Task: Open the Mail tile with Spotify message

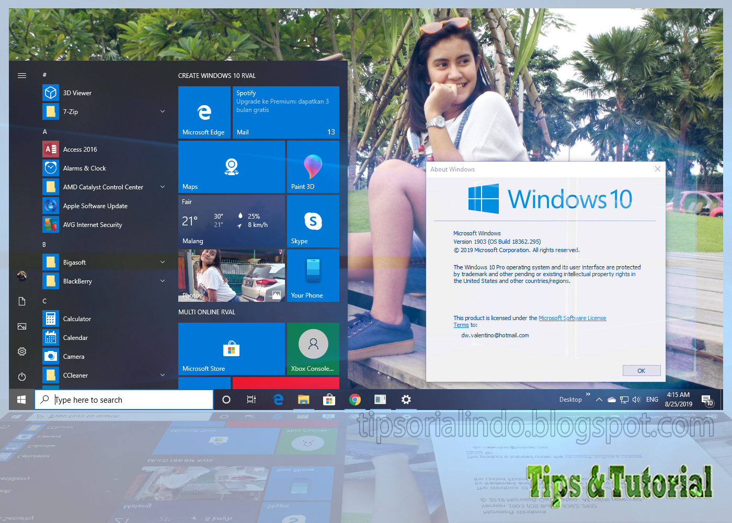Action: 286,112
